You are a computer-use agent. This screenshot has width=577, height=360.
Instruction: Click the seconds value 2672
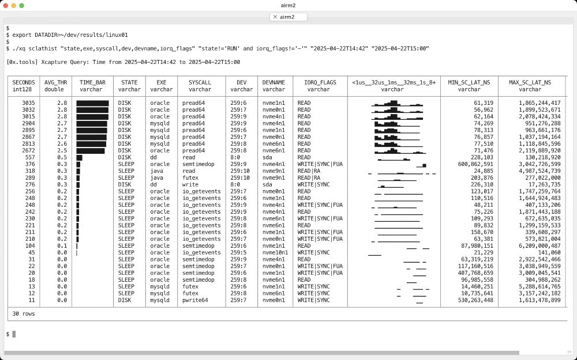tap(28, 150)
